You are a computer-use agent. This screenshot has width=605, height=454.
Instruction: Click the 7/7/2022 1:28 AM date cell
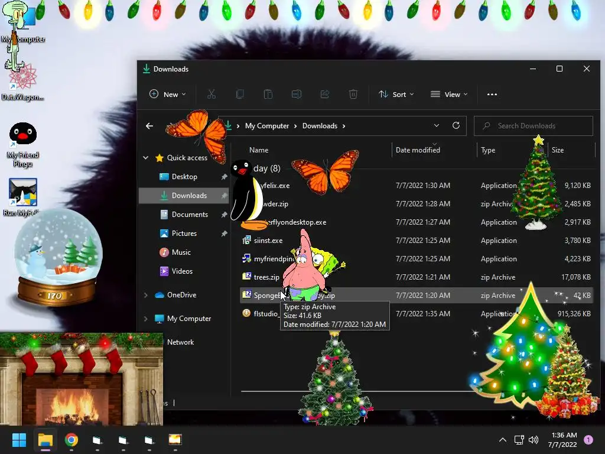pos(423,204)
